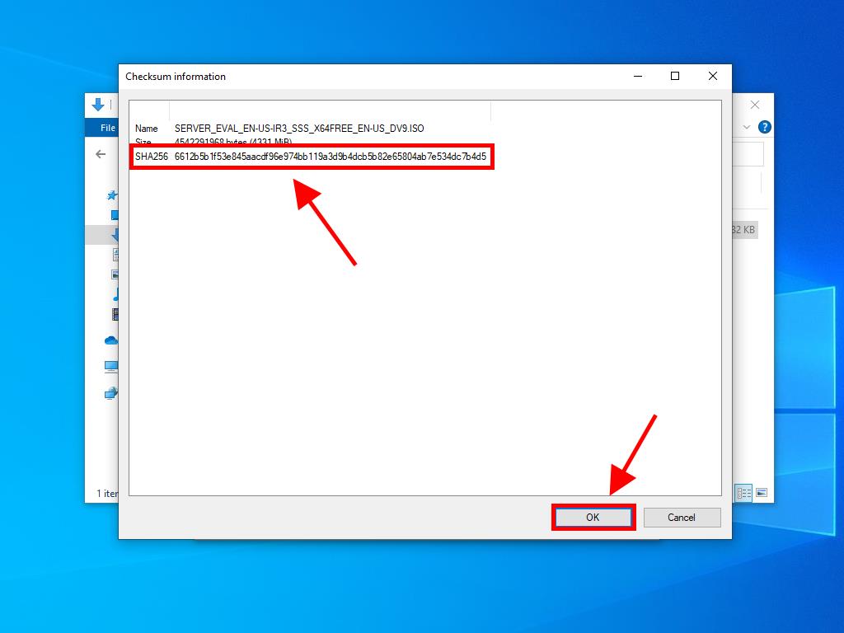Select the SERVER_EVAL ISO file name text

[x=299, y=128]
